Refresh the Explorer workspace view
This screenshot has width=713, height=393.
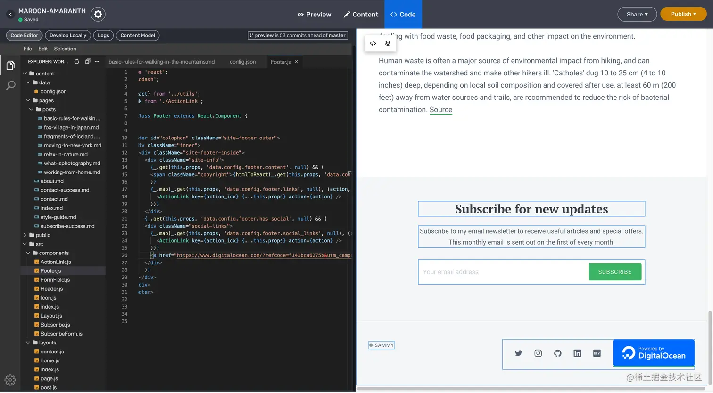[x=76, y=61]
